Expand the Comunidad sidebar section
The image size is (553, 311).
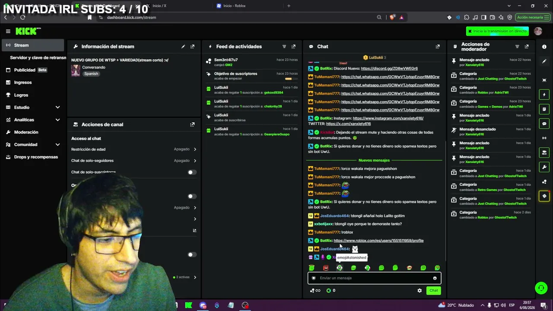pos(57,145)
